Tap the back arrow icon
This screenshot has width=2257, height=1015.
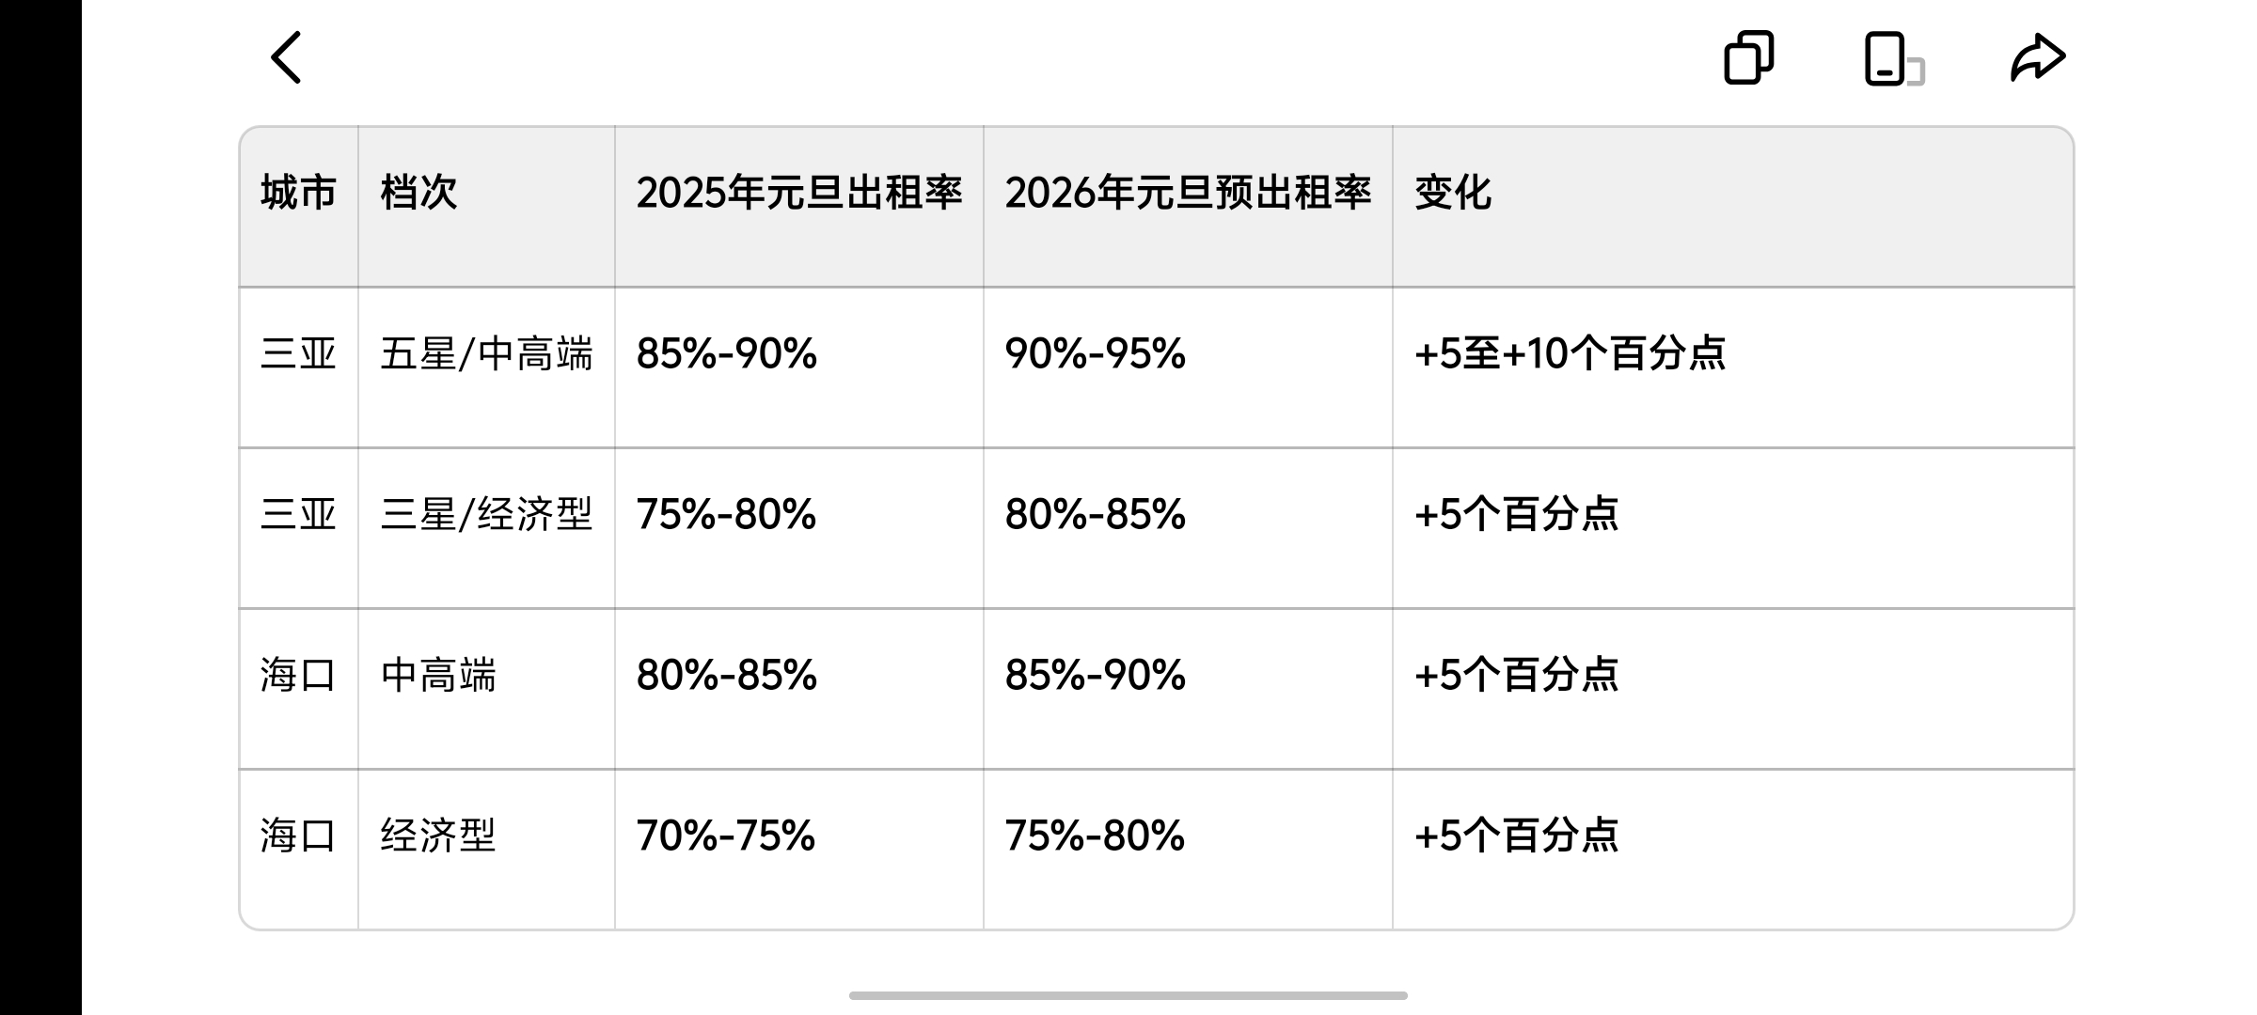tap(286, 57)
